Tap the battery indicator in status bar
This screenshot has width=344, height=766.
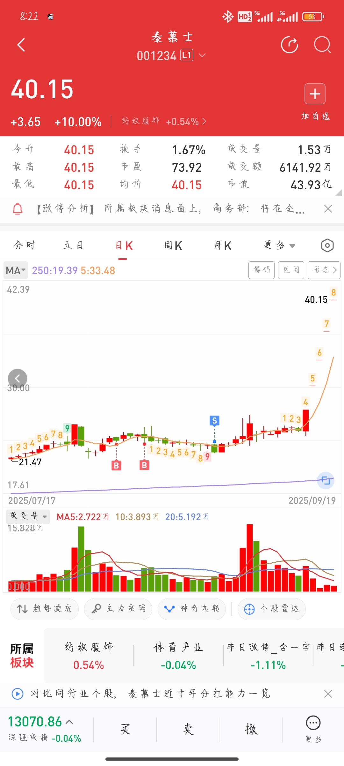313,16
